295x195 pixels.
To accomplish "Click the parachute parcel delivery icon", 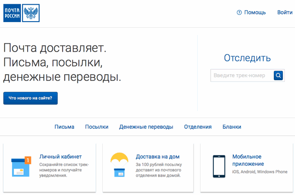I will [119, 165].
